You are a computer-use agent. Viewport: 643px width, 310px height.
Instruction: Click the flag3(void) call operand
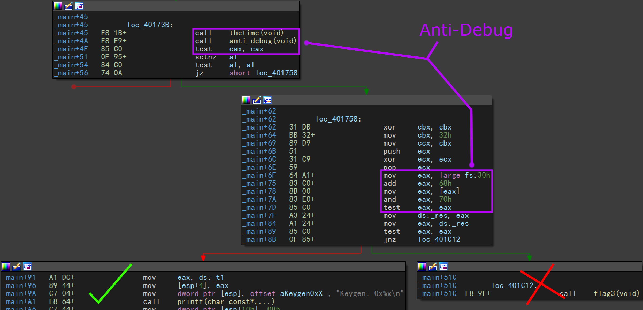point(616,294)
